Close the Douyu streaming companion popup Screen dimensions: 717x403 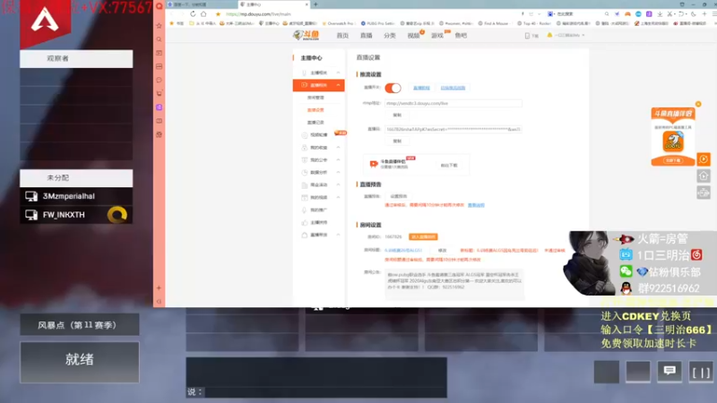click(x=698, y=104)
